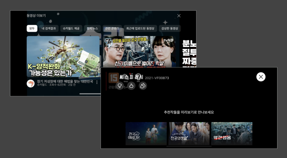287x158 pixels.
Task: Filter by 감상한 동영상
Action: click(170, 28)
